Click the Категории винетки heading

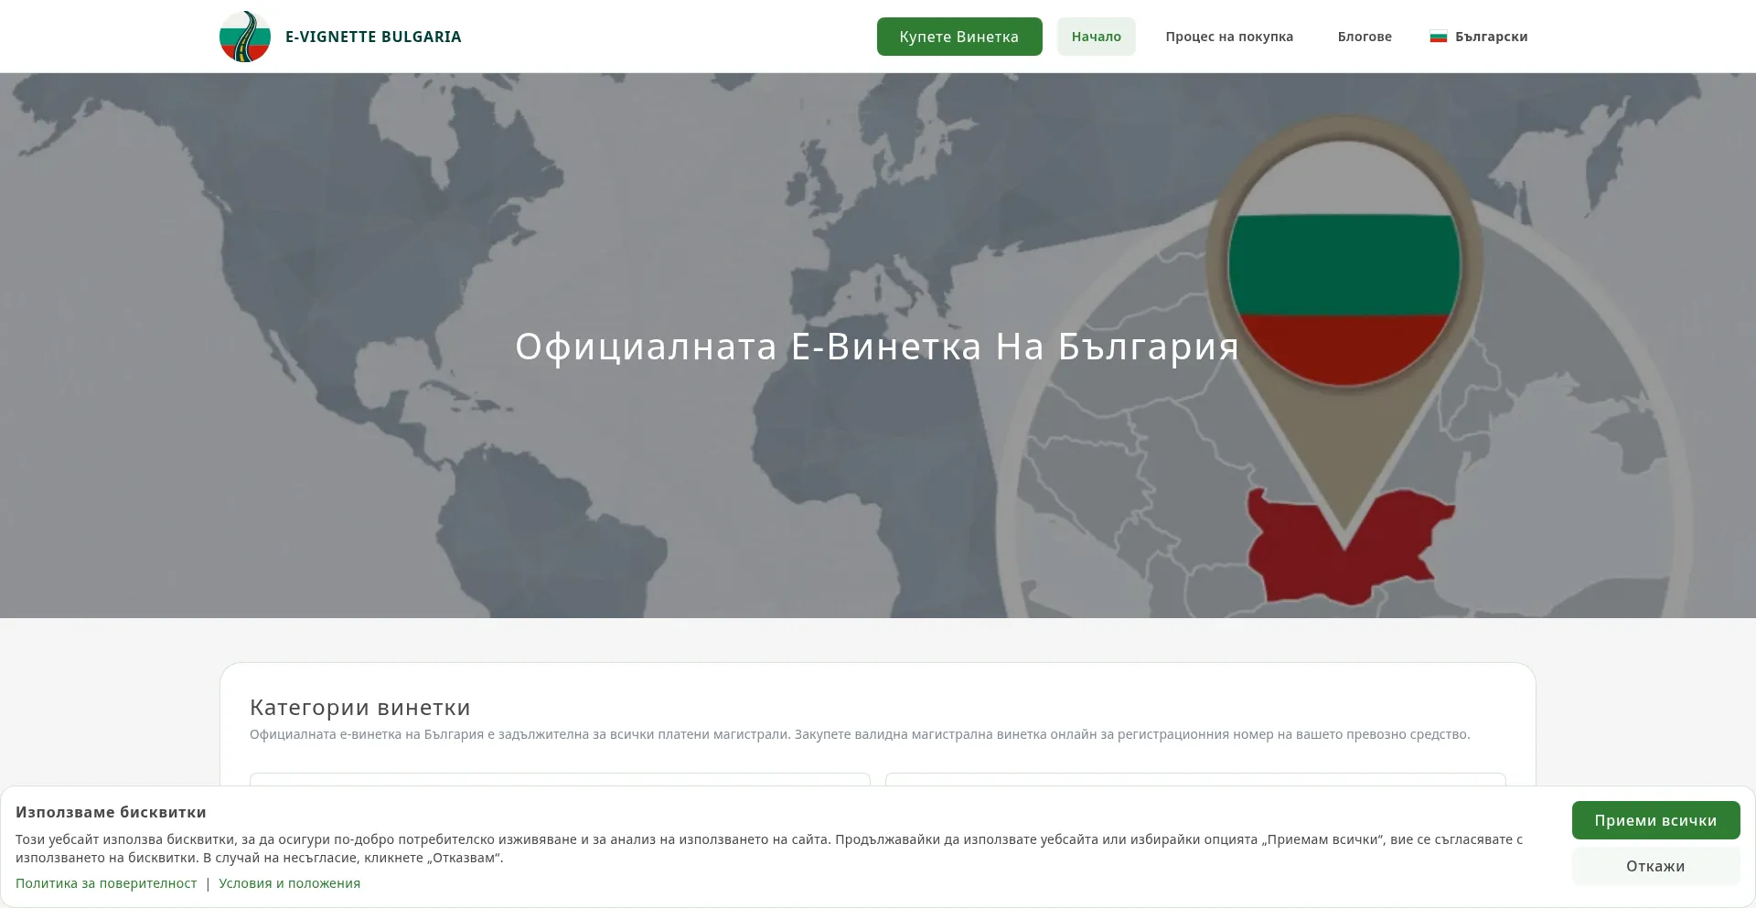pos(359,708)
